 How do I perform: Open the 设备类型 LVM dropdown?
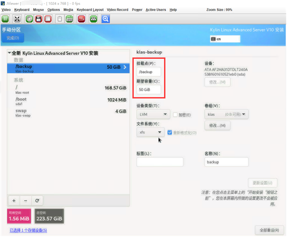(153, 114)
